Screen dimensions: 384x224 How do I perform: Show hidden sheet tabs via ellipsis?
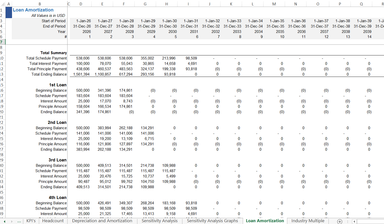pyautogui.click(x=19, y=221)
